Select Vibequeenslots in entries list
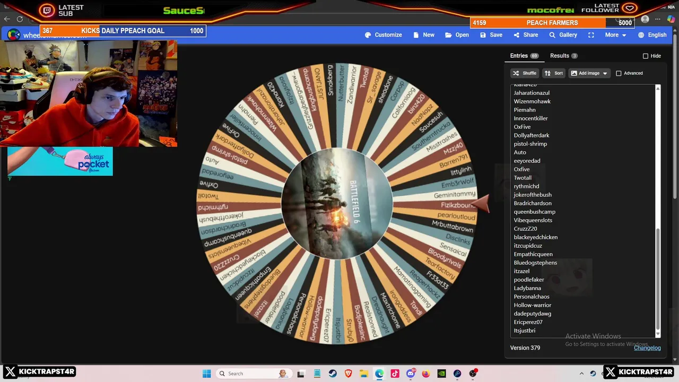The width and height of the screenshot is (679, 382). [x=533, y=220]
